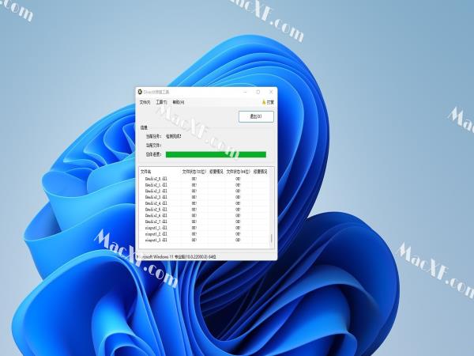Screen dimensions: 474x356
Task: Click the first 修复情况 column header
Action: pyautogui.click(x=216, y=172)
